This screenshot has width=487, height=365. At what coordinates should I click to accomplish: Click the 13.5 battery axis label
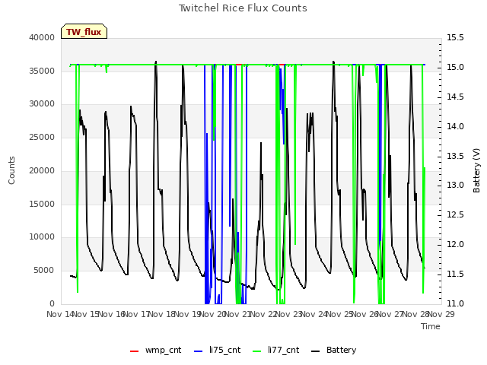point(455,156)
